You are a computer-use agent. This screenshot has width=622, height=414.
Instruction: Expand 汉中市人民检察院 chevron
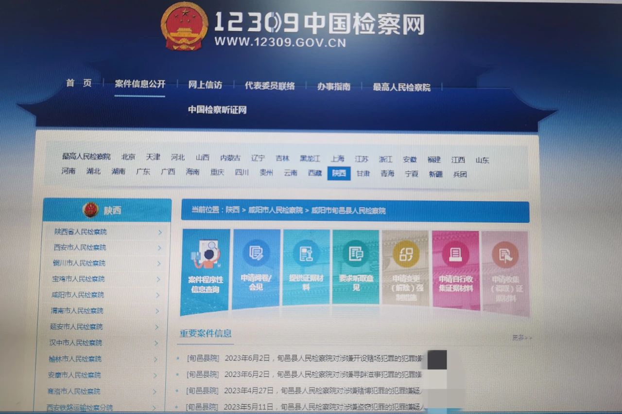pos(156,343)
